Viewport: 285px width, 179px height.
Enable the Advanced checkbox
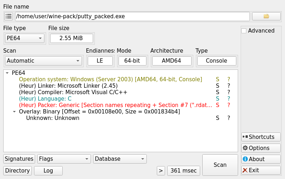tap(244, 31)
